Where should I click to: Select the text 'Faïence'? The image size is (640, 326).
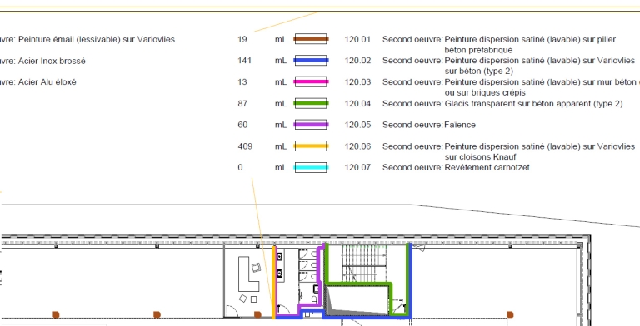point(460,125)
